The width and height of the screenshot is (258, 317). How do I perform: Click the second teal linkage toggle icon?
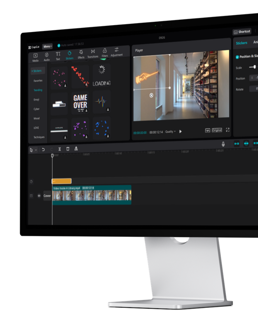tap(246, 143)
